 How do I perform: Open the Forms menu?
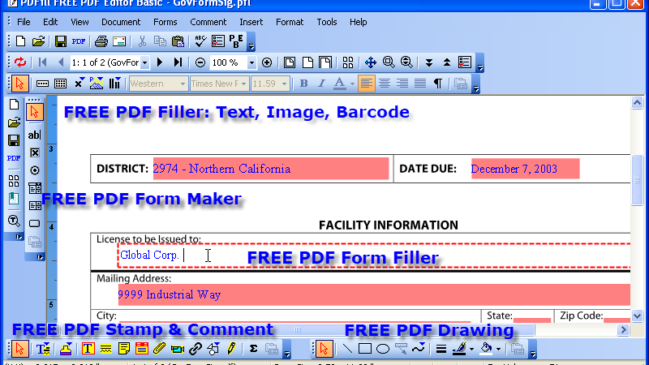click(x=165, y=22)
